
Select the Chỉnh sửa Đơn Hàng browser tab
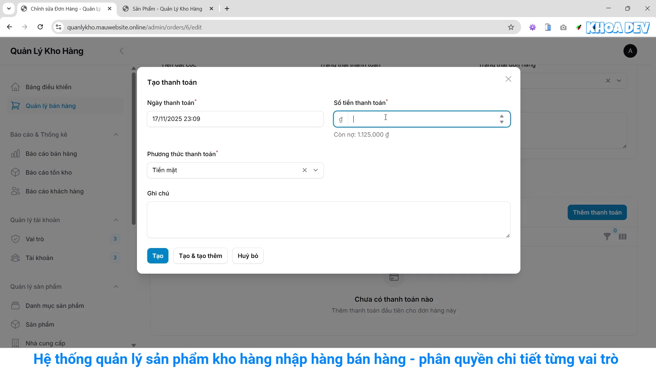[x=66, y=9]
